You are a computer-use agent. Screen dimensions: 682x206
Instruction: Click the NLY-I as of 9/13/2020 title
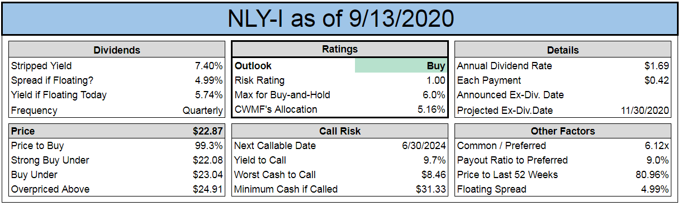click(340, 18)
